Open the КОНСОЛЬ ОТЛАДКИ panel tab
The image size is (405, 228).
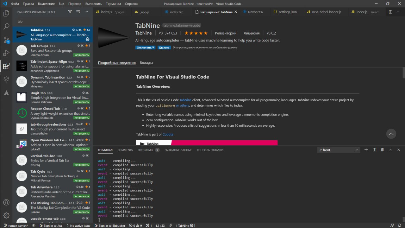tap(210, 150)
